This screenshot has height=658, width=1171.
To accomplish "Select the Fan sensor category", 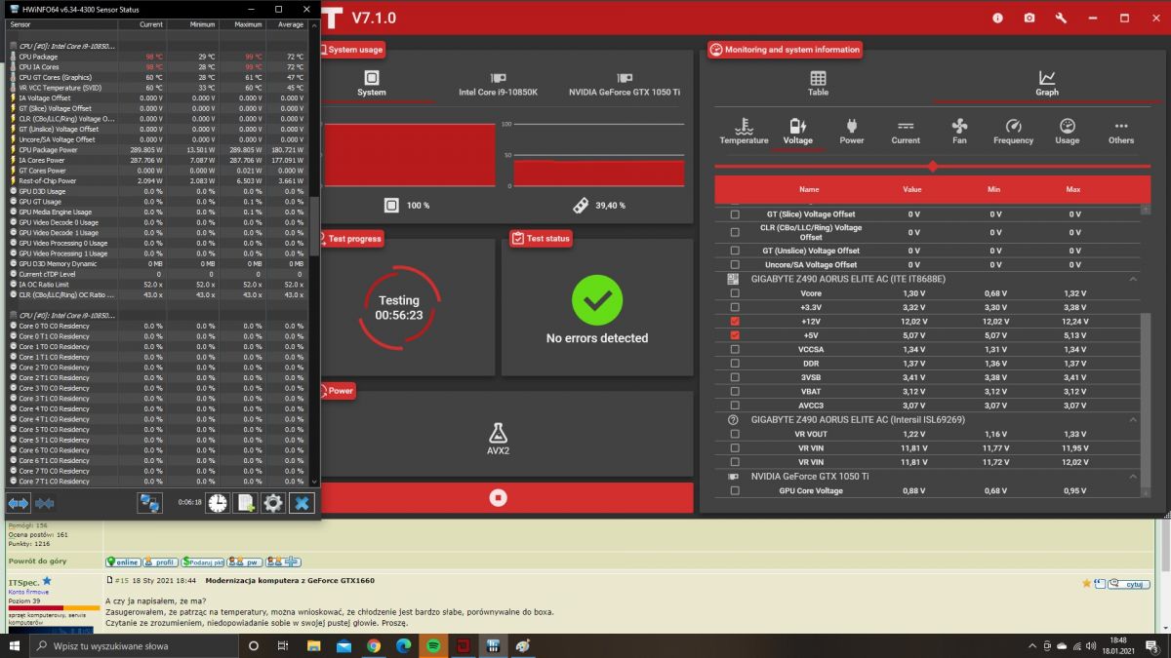I will 959,132.
